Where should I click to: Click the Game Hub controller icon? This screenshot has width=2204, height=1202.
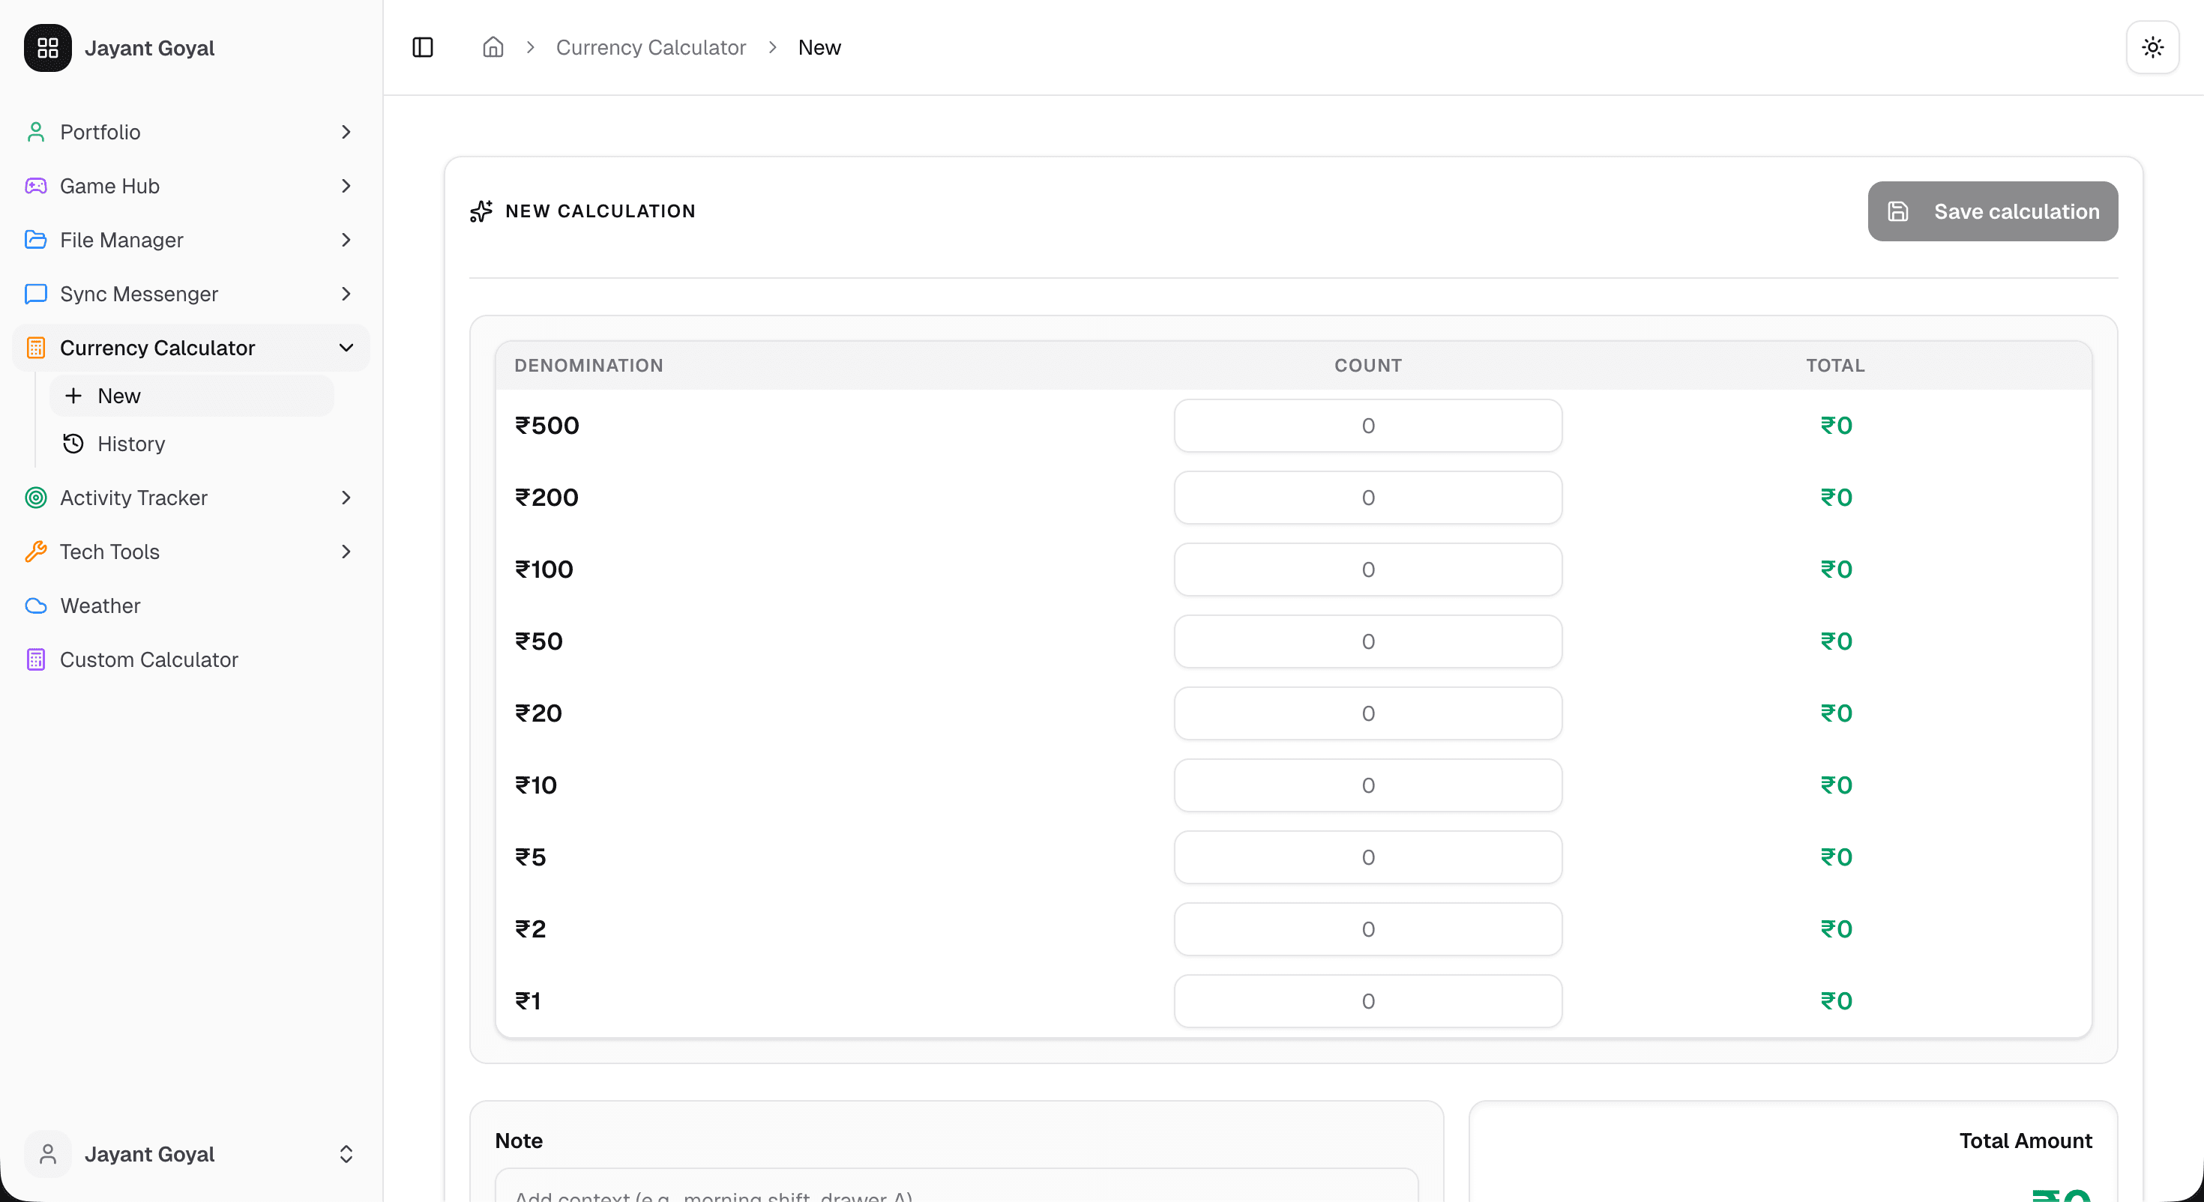point(36,186)
